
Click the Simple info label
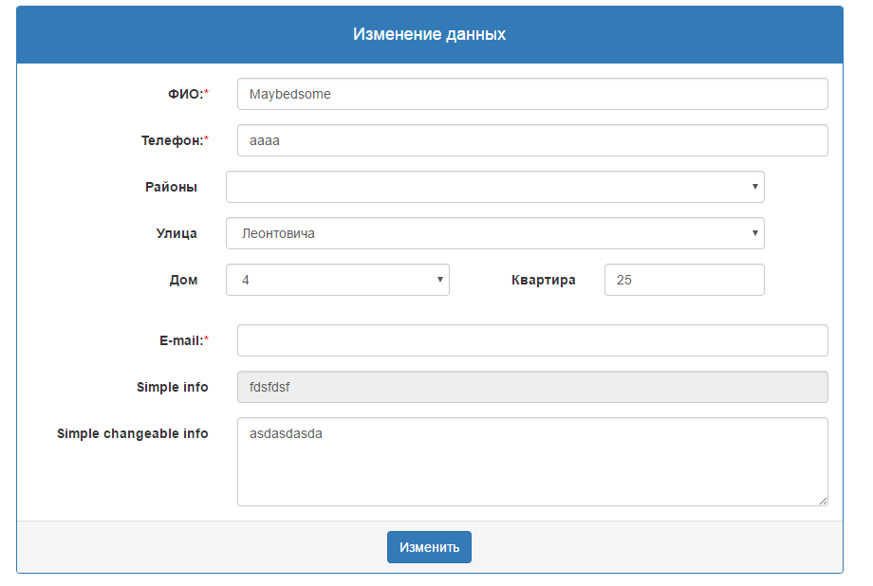(x=172, y=387)
